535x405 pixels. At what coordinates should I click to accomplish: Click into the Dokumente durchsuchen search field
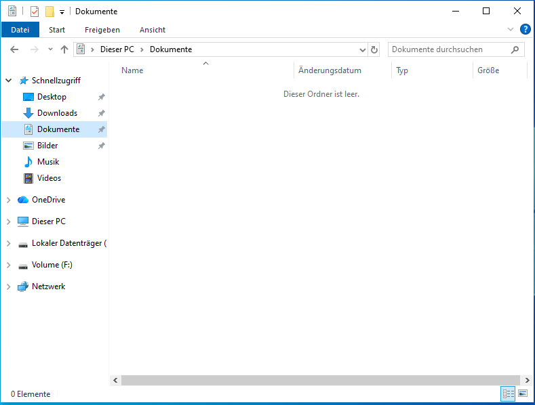448,49
